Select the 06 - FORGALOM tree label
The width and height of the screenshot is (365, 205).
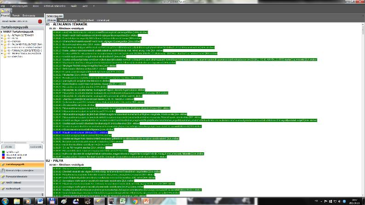(x=25, y=50)
